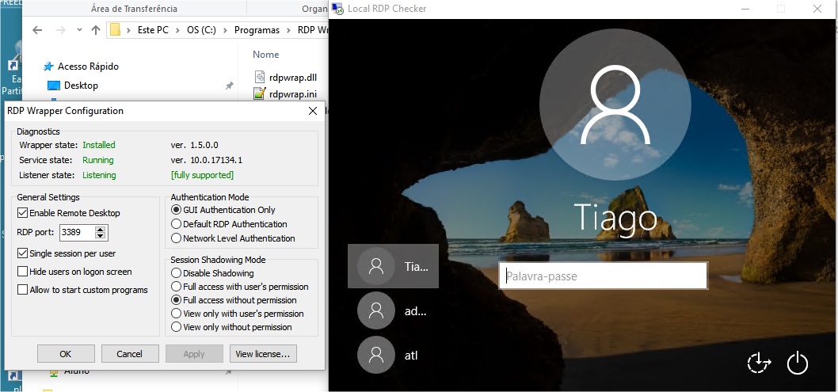This screenshot has height=392, width=838.
Task: Close the RDP Wrapper Configuration dialog
Action: tap(313, 111)
